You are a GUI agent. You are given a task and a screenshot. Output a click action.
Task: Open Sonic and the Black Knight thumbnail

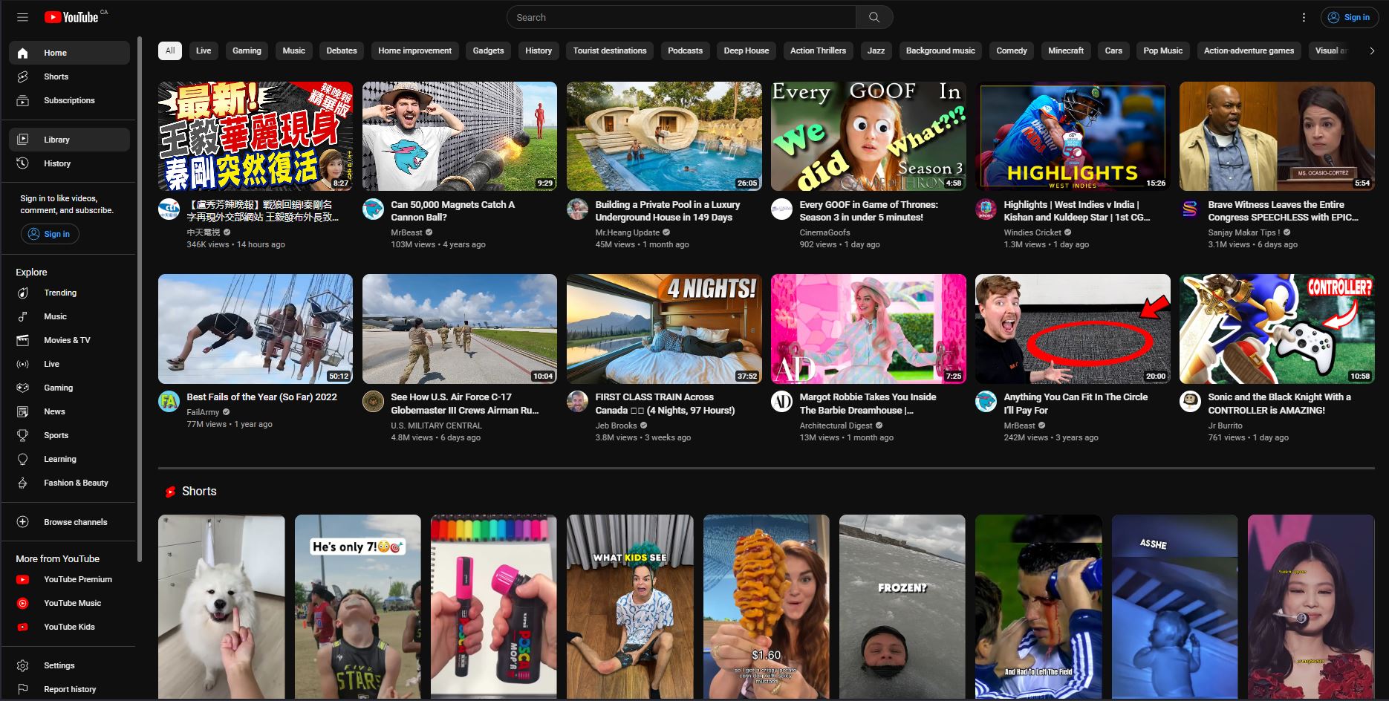coord(1277,329)
